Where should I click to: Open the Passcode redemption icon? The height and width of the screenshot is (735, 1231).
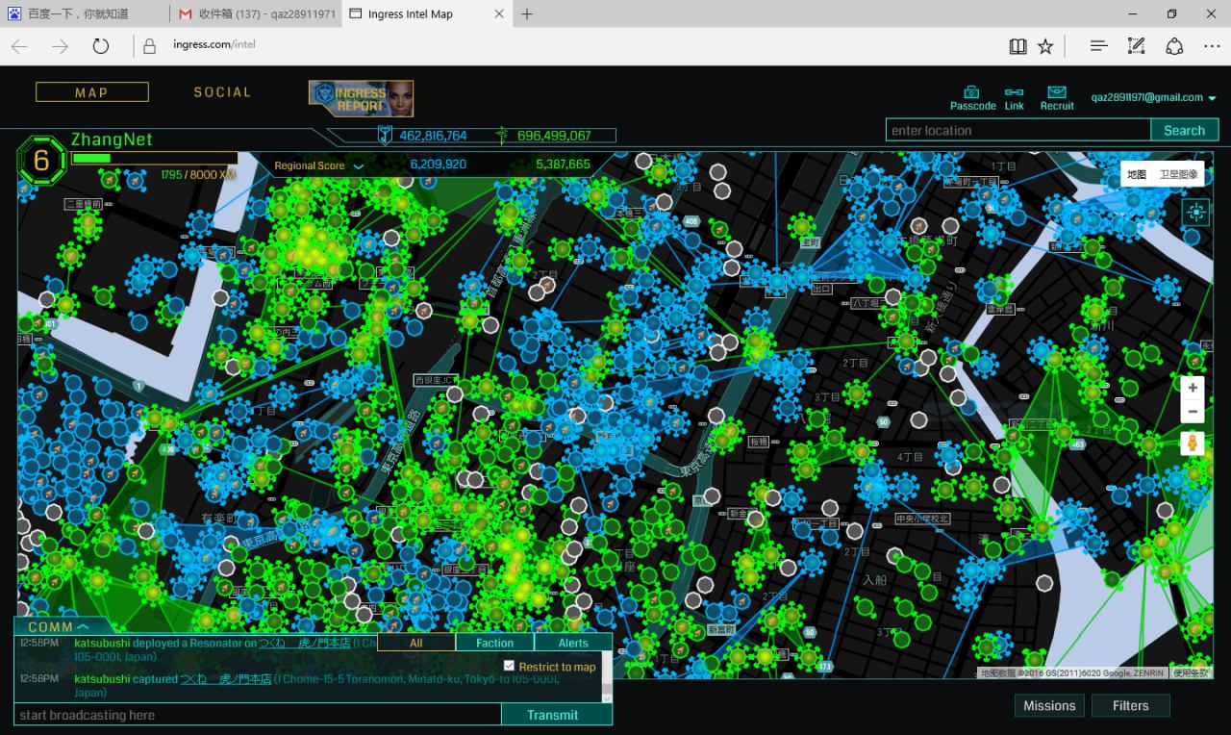(x=972, y=91)
